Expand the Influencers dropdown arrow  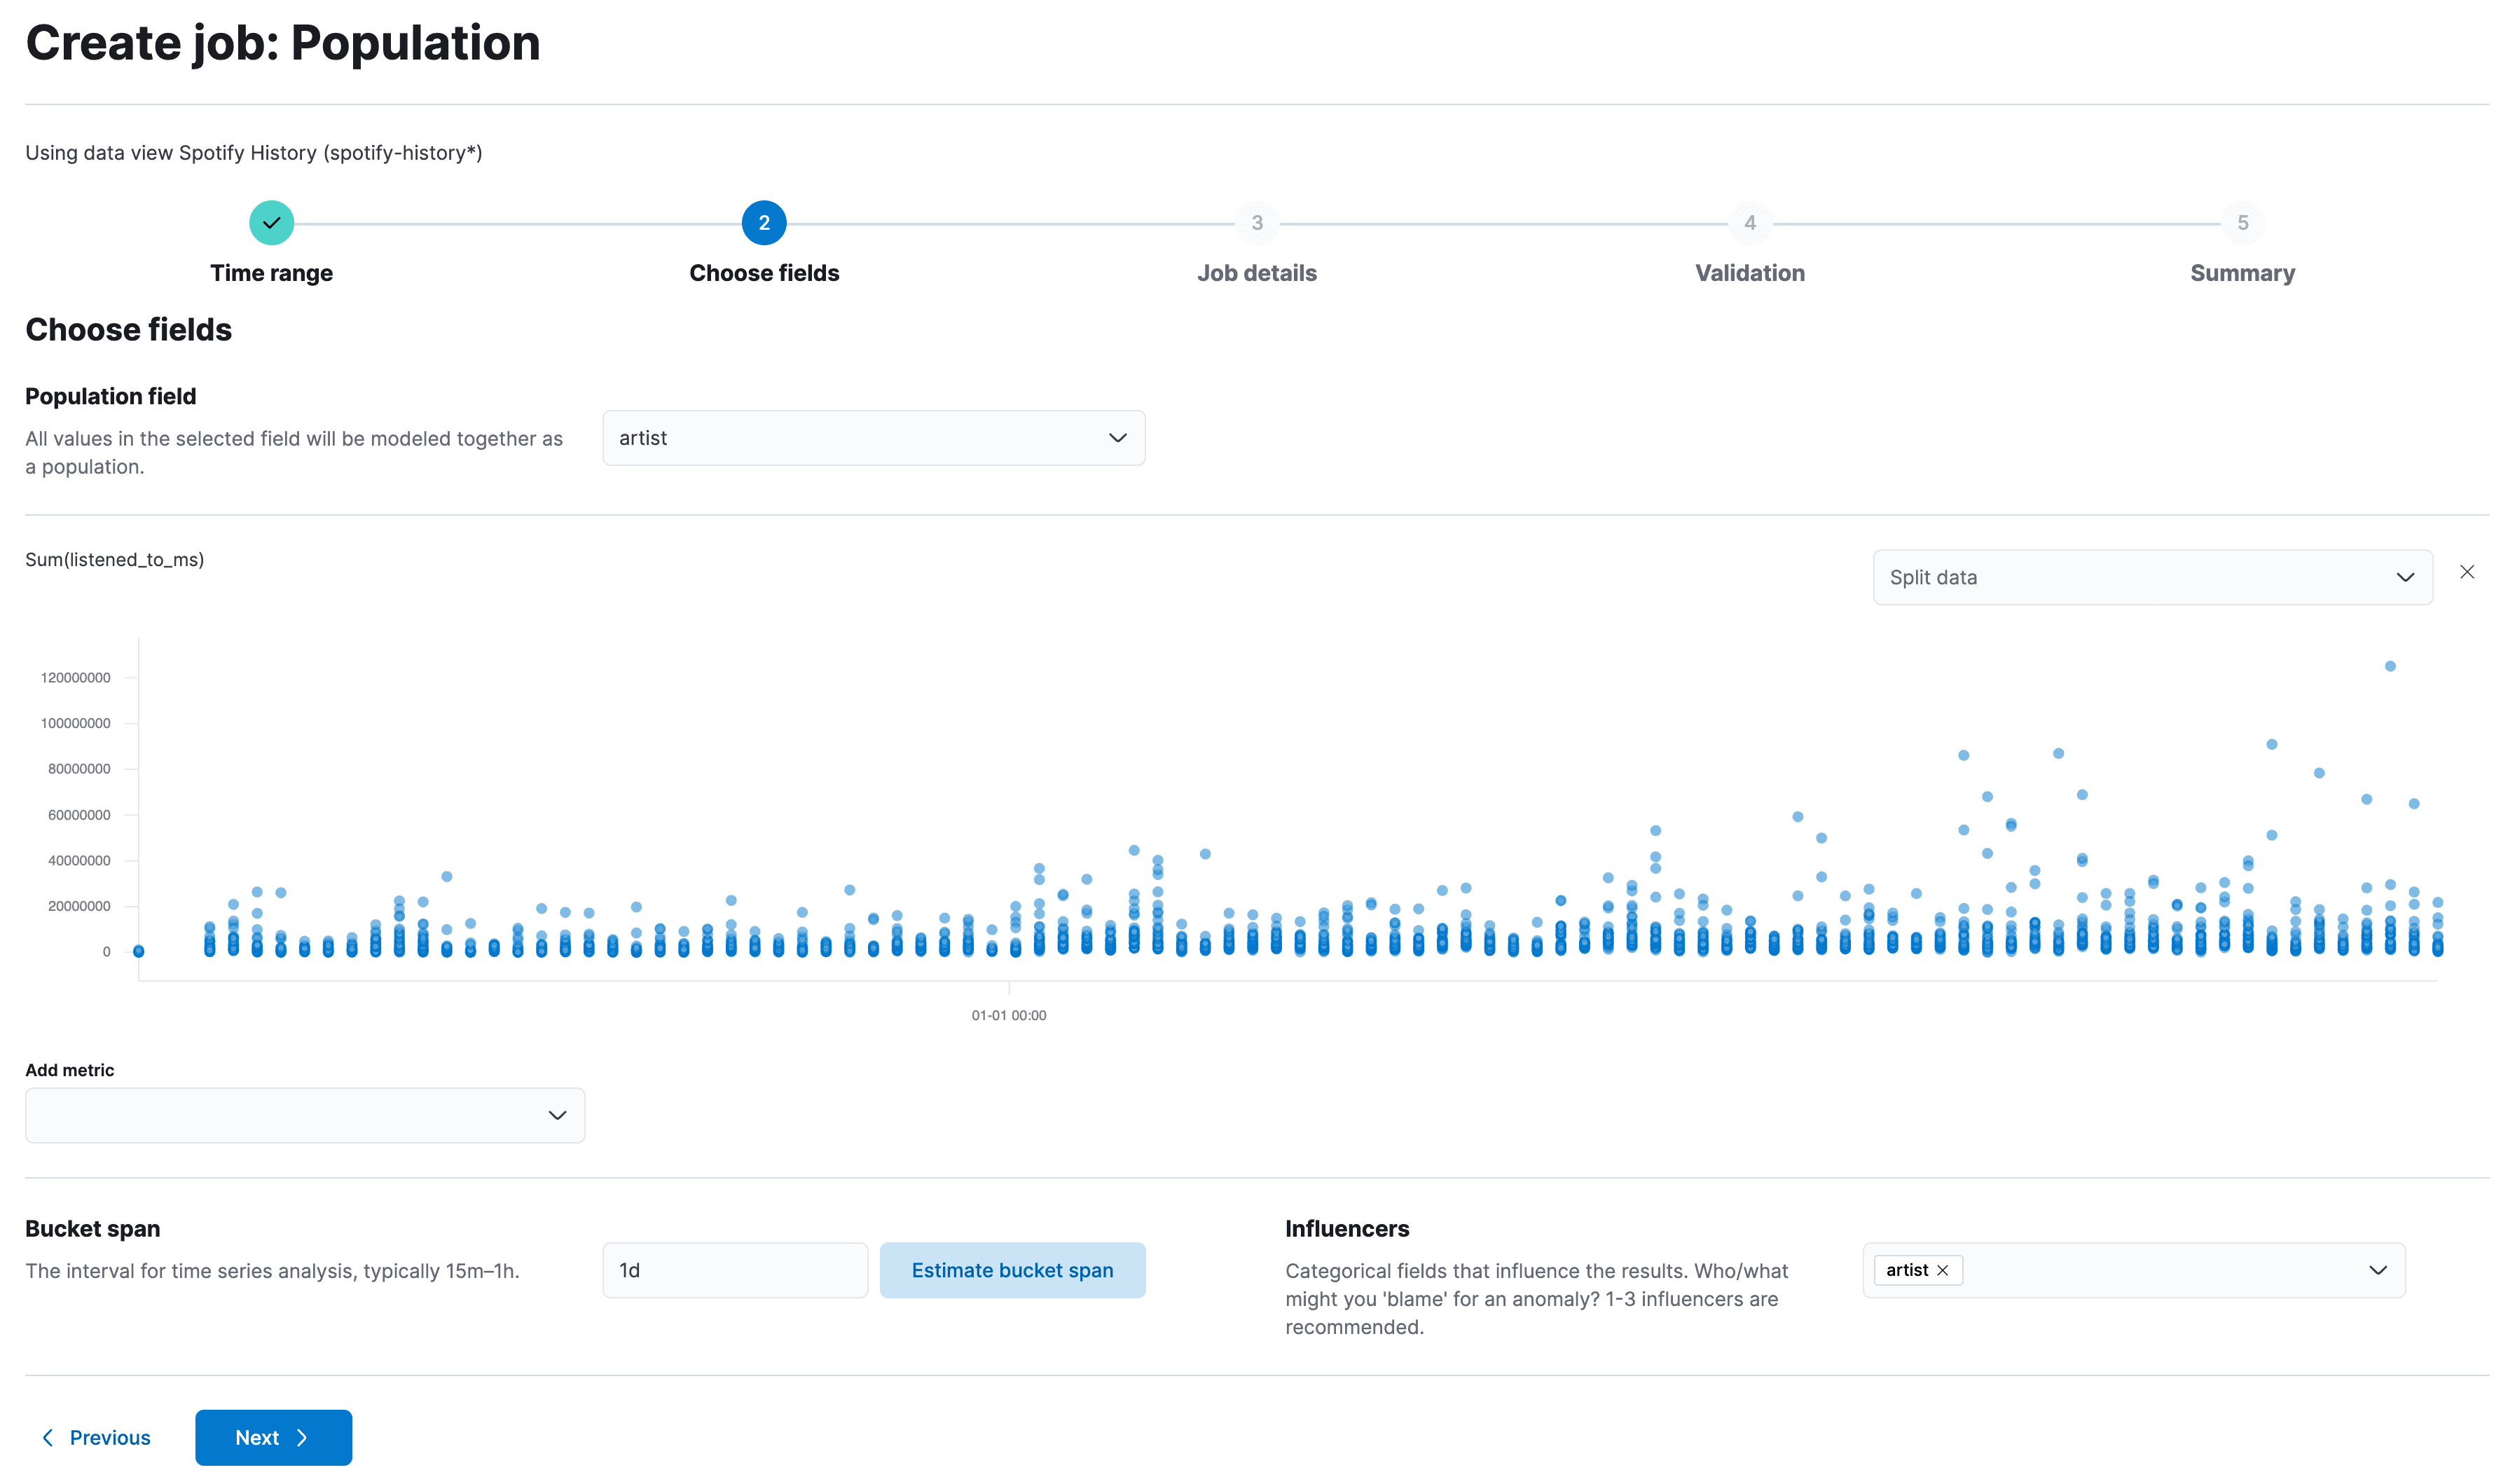tap(2377, 1270)
